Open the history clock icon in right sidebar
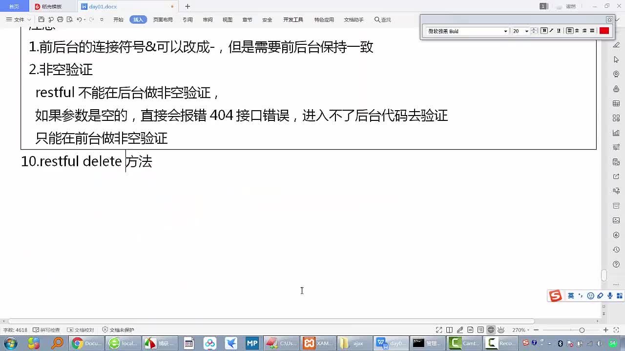This screenshot has width=625, height=351. (x=616, y=250)
